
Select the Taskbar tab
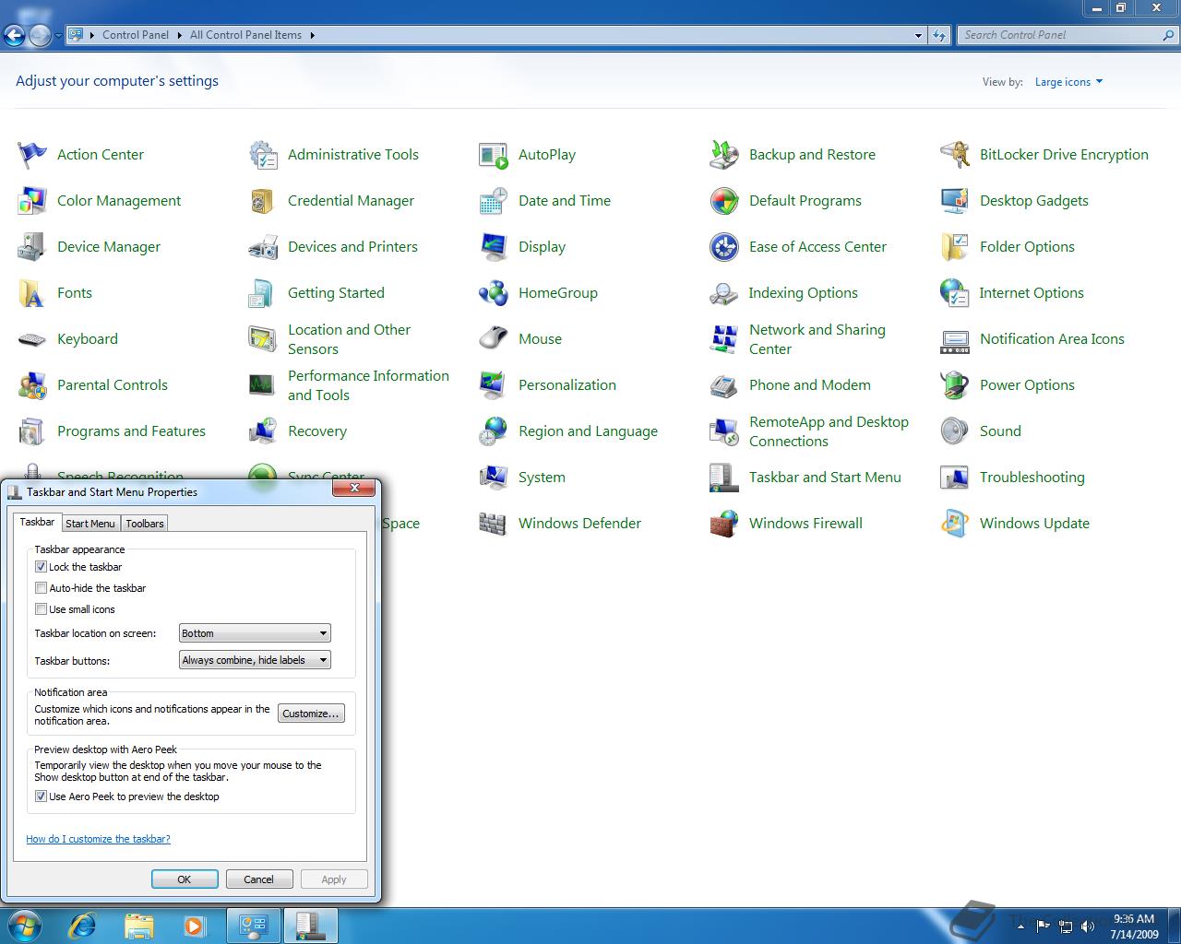point(37,522)
